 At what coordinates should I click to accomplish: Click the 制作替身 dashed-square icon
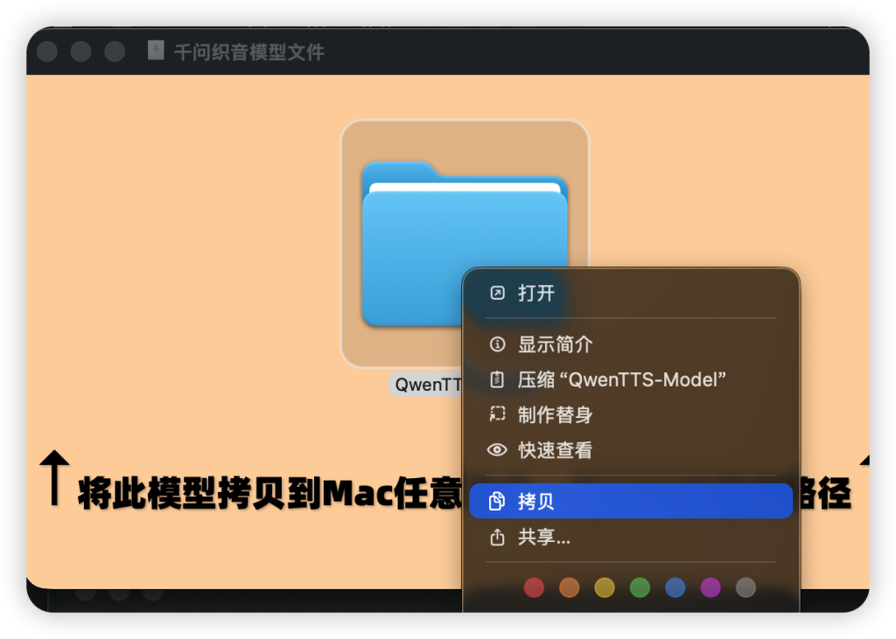click(x=498, y=414)
